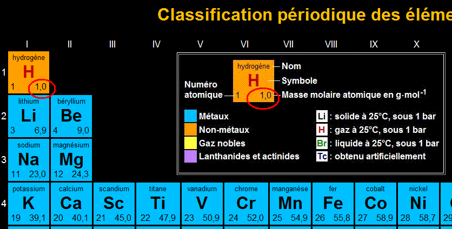Click the magnésium Mg element cell
Image resolution: width=452 pixels, height=229 pixels.
pyautogui.click(x=71, y=159)
